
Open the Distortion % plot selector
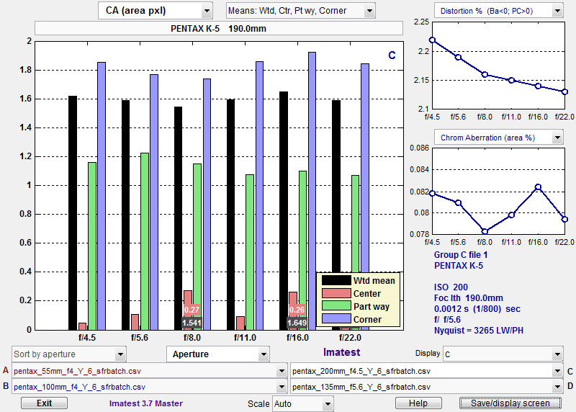[498, 11]
